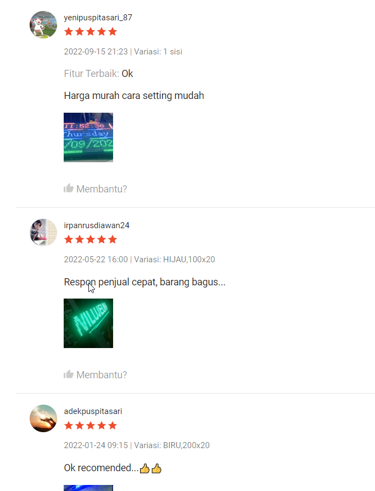Click the star rating of irpanrusdiawan24's review
Screen dimensions: 375x491
pyautogui.click(x=91, y=240)
